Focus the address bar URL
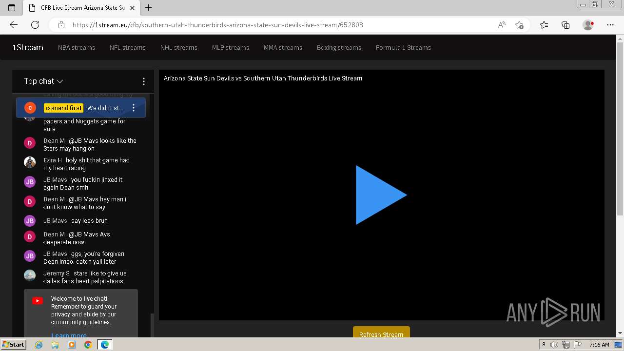The width and height of the screenshot is (624, 351). [x=218, y=25]
